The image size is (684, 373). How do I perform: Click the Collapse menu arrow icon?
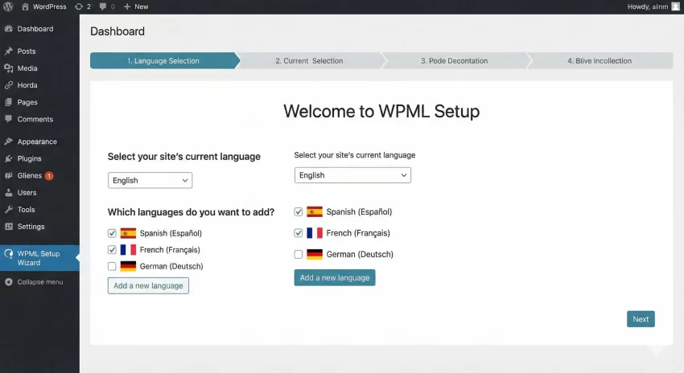[8, 282]
